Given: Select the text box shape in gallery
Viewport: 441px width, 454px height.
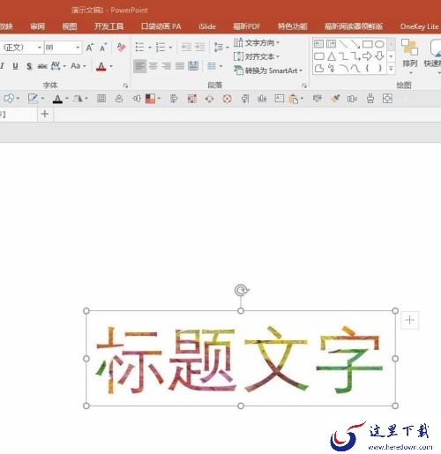Looking at the screenshot, I should pos(318,44).
